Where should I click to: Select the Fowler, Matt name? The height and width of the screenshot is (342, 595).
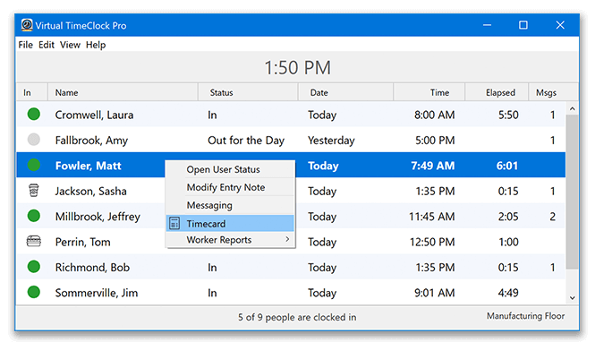click(x=88, y=166)
